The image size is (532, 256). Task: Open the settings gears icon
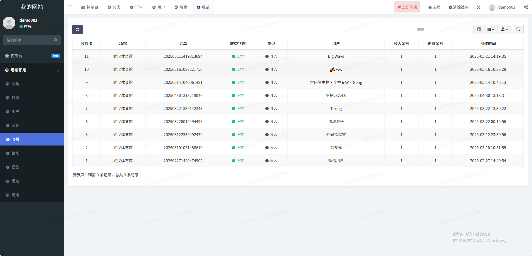(525, 7)
